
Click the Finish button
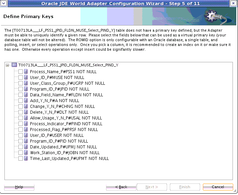click(x=185, y=187)
